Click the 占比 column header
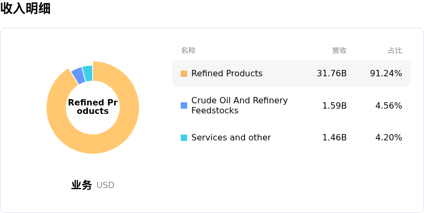 [x=395, y=51]
